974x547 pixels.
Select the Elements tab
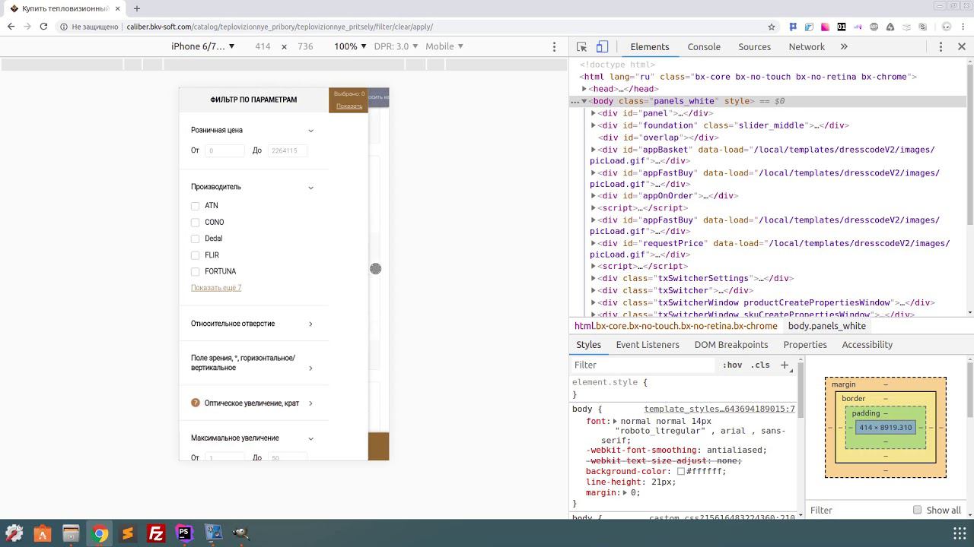[x=649, y=46]
